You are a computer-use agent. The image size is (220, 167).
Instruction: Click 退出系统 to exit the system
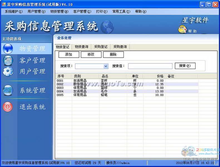click(33, 107)
